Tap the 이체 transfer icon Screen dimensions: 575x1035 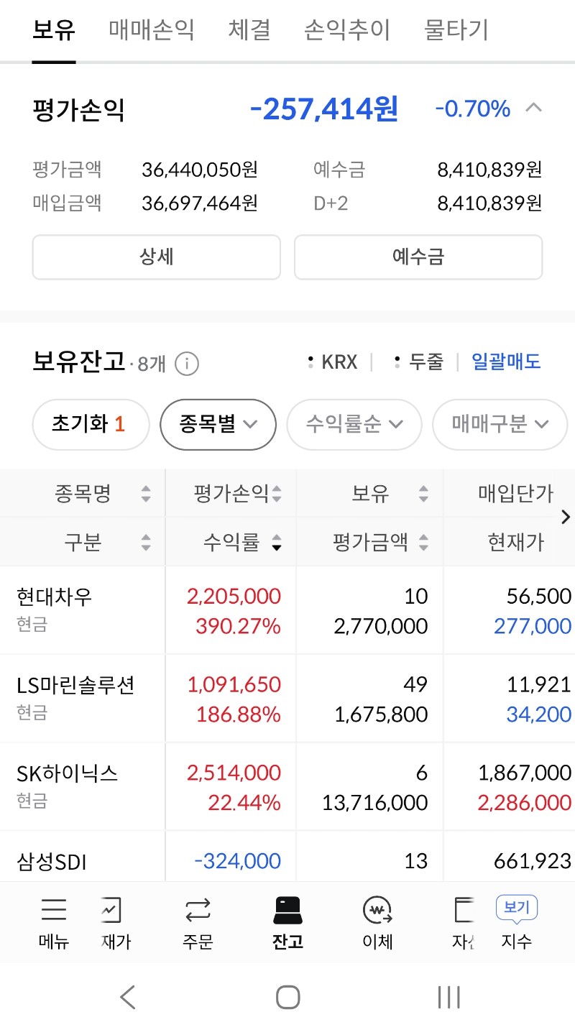pyautogui.click(x=377, y=910)
